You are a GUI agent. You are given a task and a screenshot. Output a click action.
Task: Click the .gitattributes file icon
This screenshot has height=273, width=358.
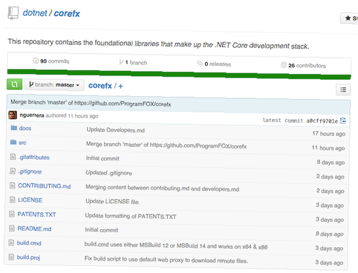13,157
